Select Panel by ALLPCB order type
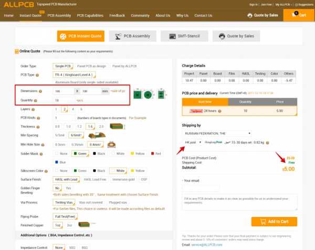315x250 pixels. click(x=124, y=66)
